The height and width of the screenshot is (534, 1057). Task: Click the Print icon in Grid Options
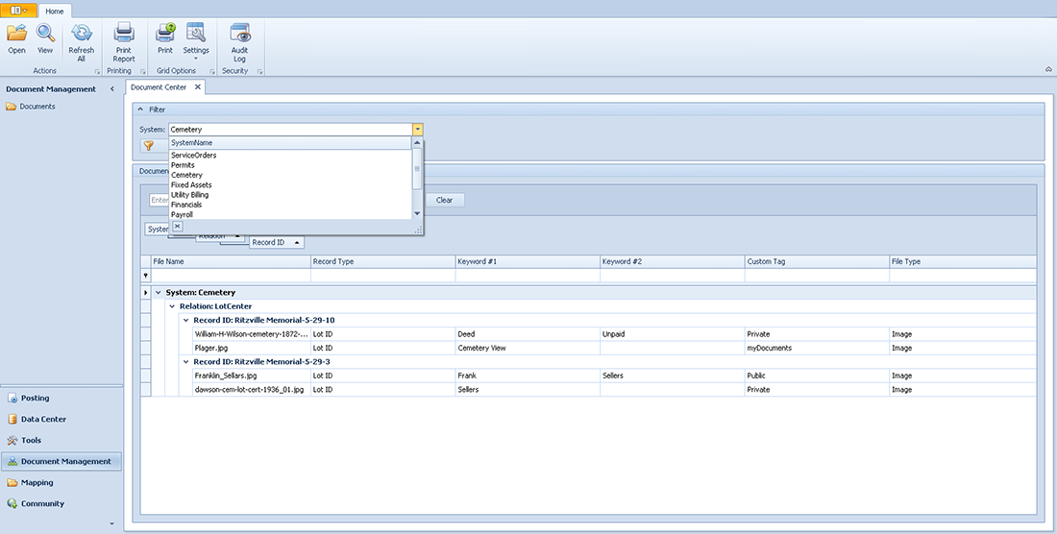coord(165,39)
